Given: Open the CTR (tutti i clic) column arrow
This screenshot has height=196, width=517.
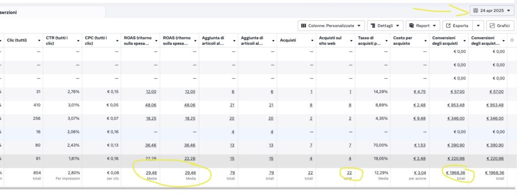Looking at the screenshot, I should click(78, 41).
